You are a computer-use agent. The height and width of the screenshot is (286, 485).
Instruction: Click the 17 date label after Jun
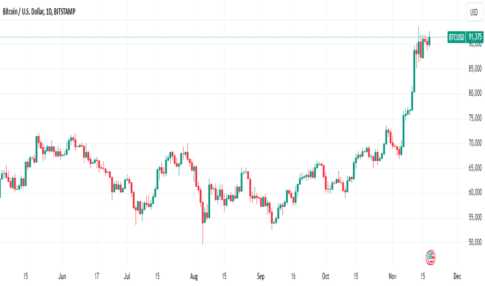point(97,276)
